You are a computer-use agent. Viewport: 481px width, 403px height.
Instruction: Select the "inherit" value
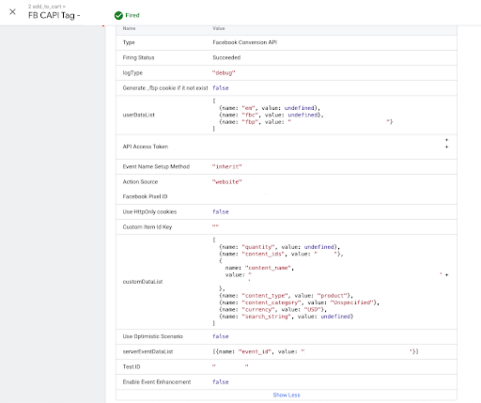pos(227,166)
